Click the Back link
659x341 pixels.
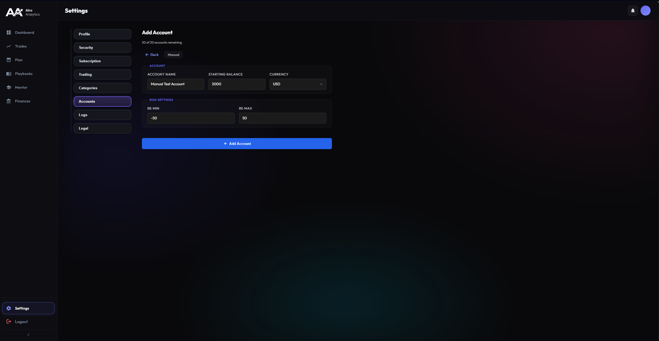point(152,55)
